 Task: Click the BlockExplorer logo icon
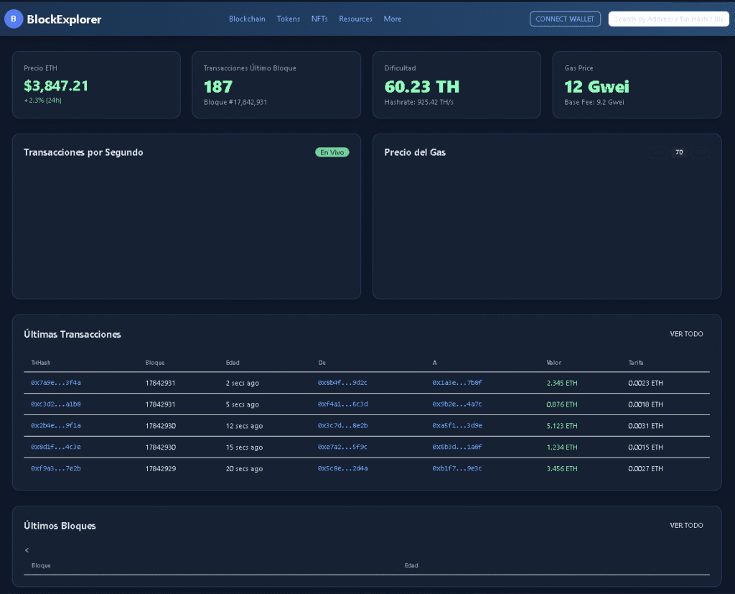pos(14,19)
